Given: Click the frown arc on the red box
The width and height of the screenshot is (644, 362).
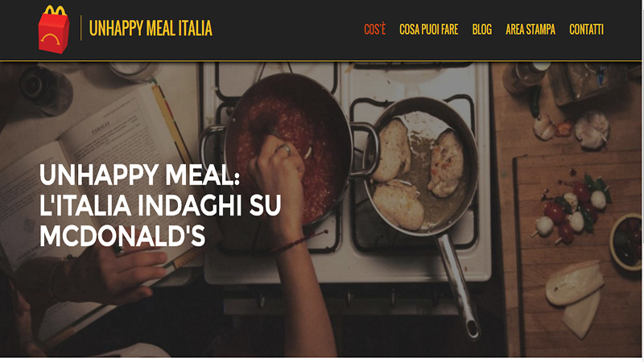Looking at the screenshot, I should point(51,39).
